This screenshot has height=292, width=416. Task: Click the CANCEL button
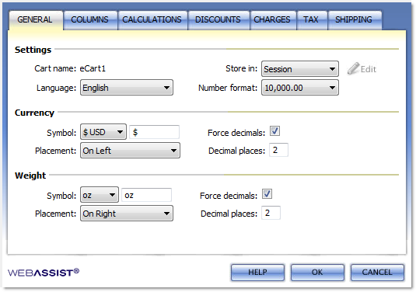(377, 272)
